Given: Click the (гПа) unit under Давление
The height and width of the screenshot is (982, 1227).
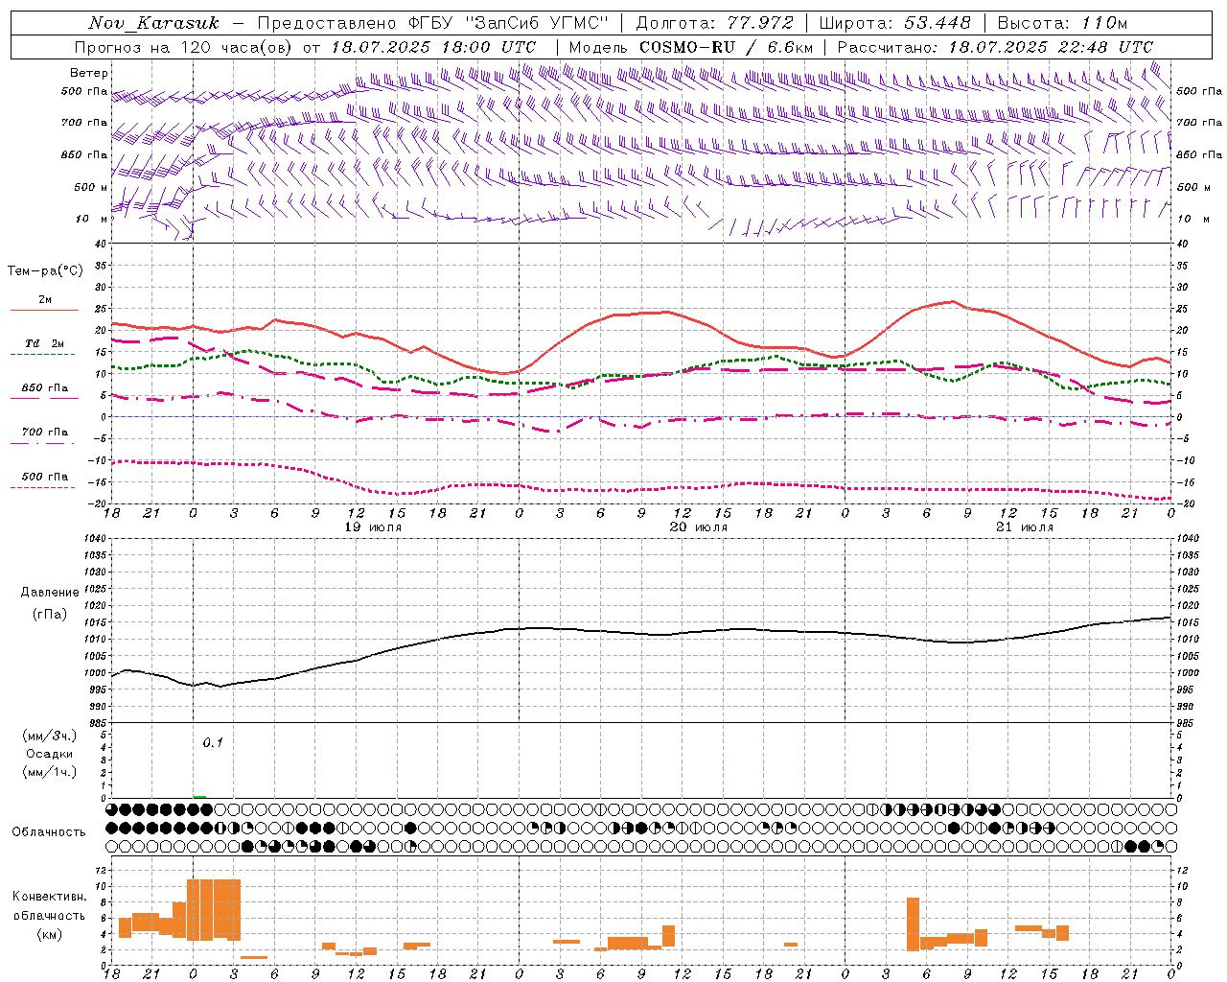Looking at the screenshot, I should [x=50, y=614].
